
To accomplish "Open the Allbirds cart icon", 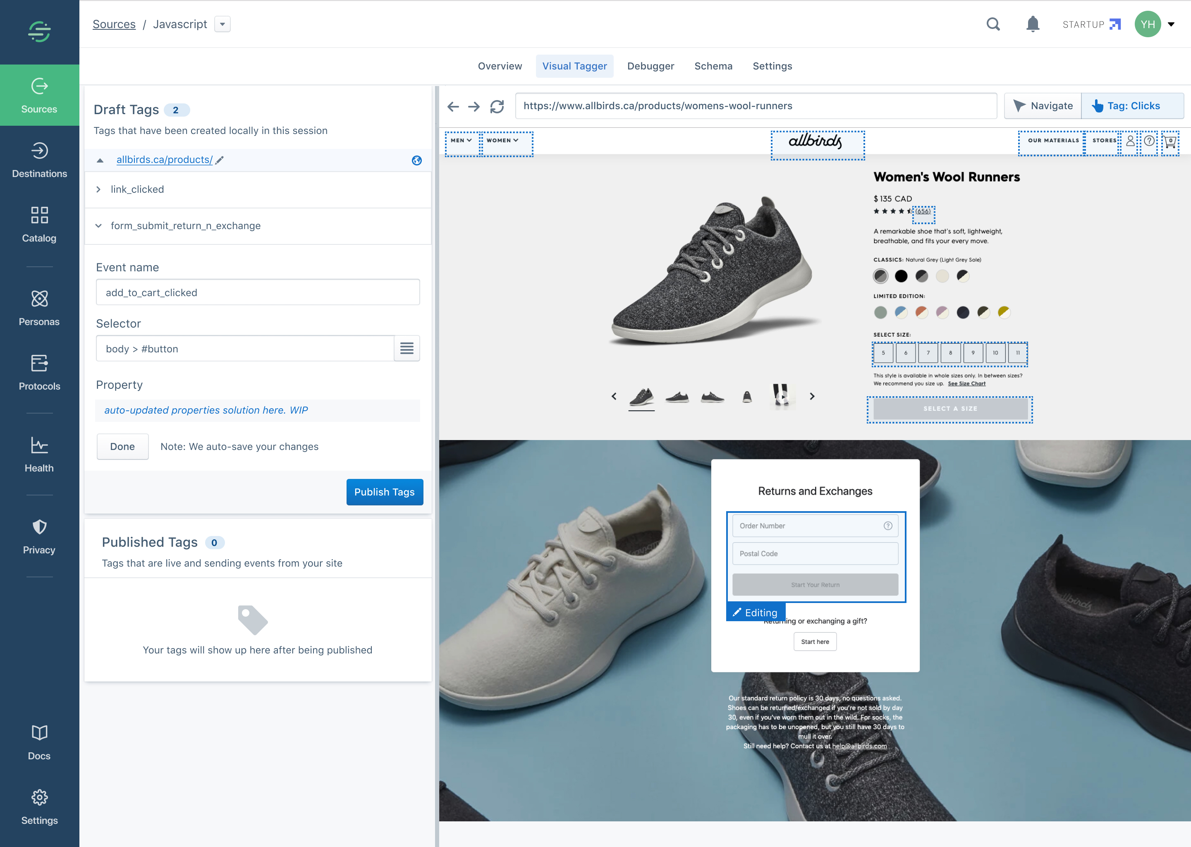I will point(1170,141).
